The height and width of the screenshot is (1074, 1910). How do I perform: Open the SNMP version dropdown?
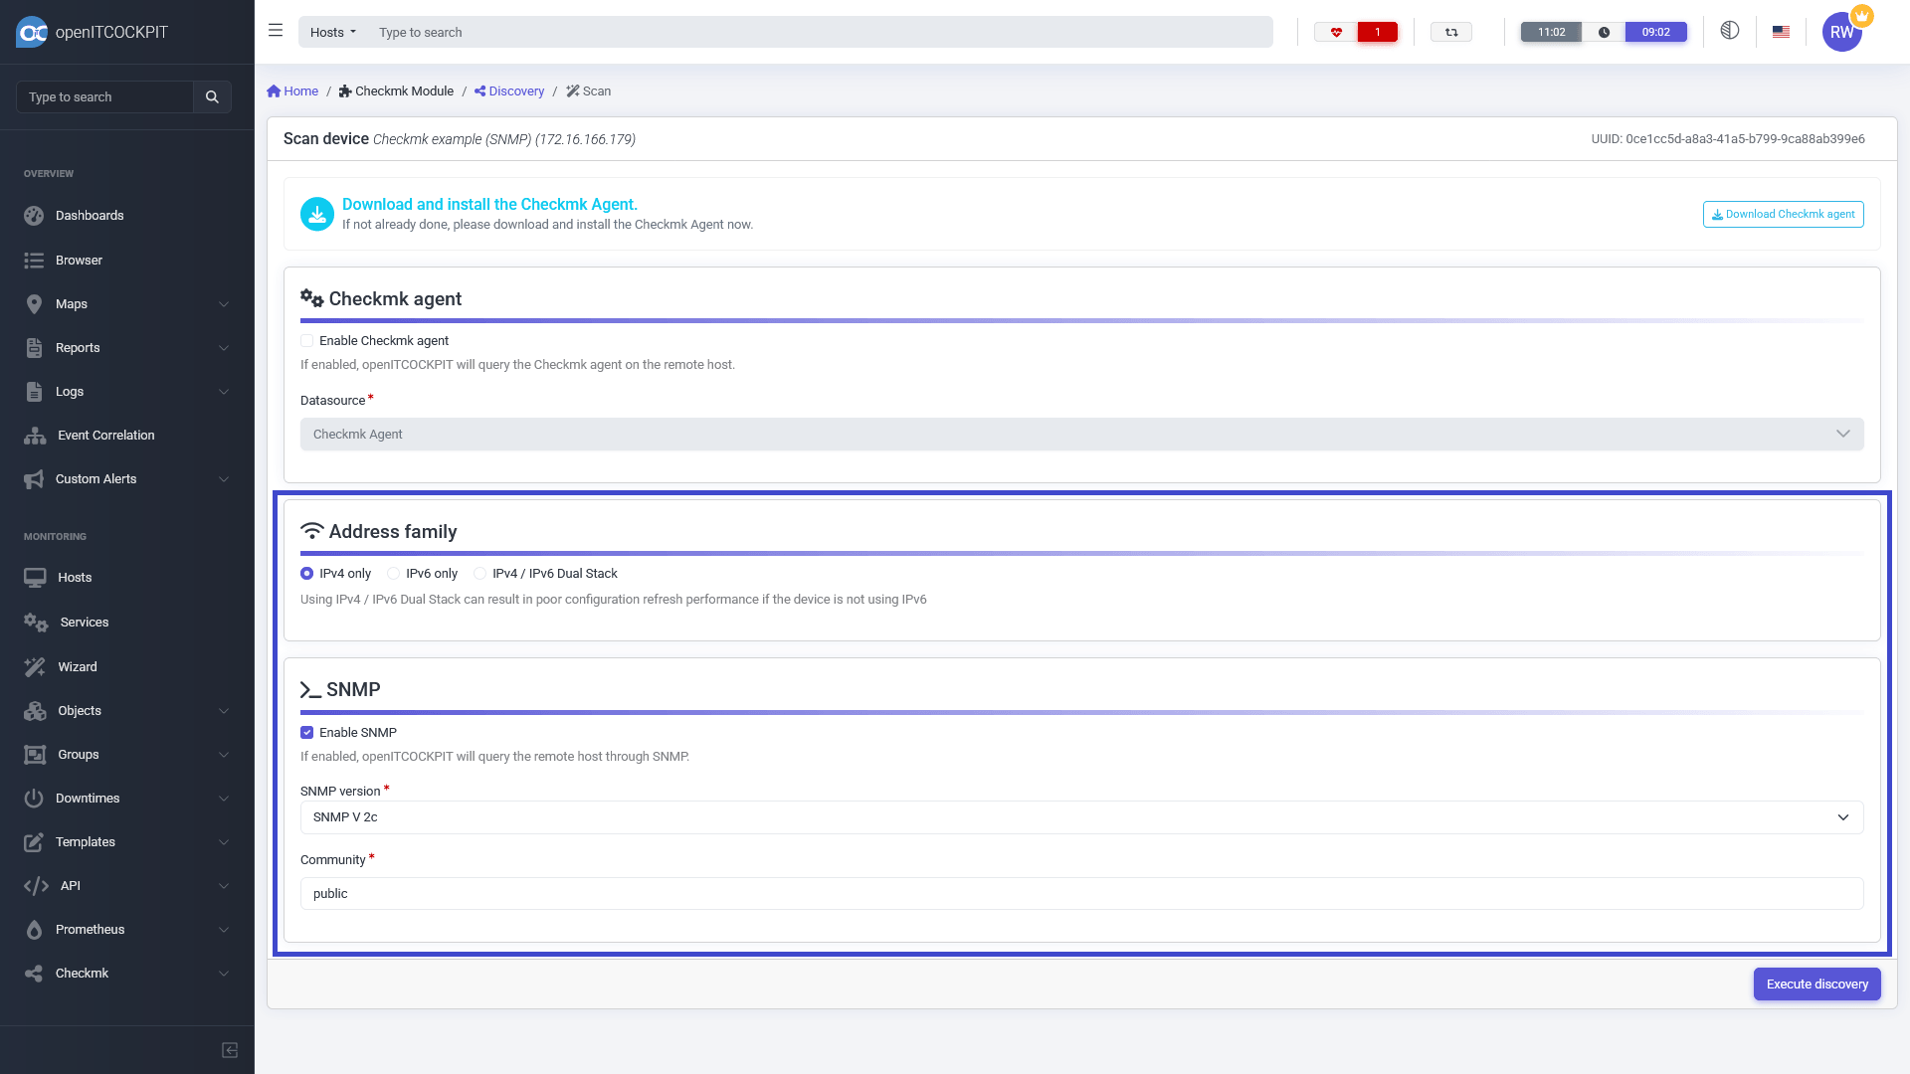click(1082, 817)
